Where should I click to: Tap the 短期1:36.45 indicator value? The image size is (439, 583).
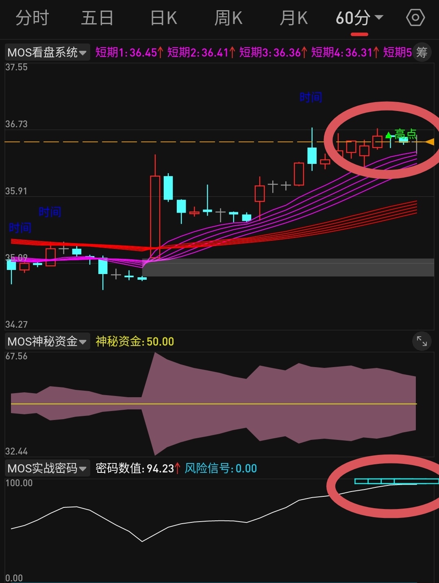[x=129, y=52]
